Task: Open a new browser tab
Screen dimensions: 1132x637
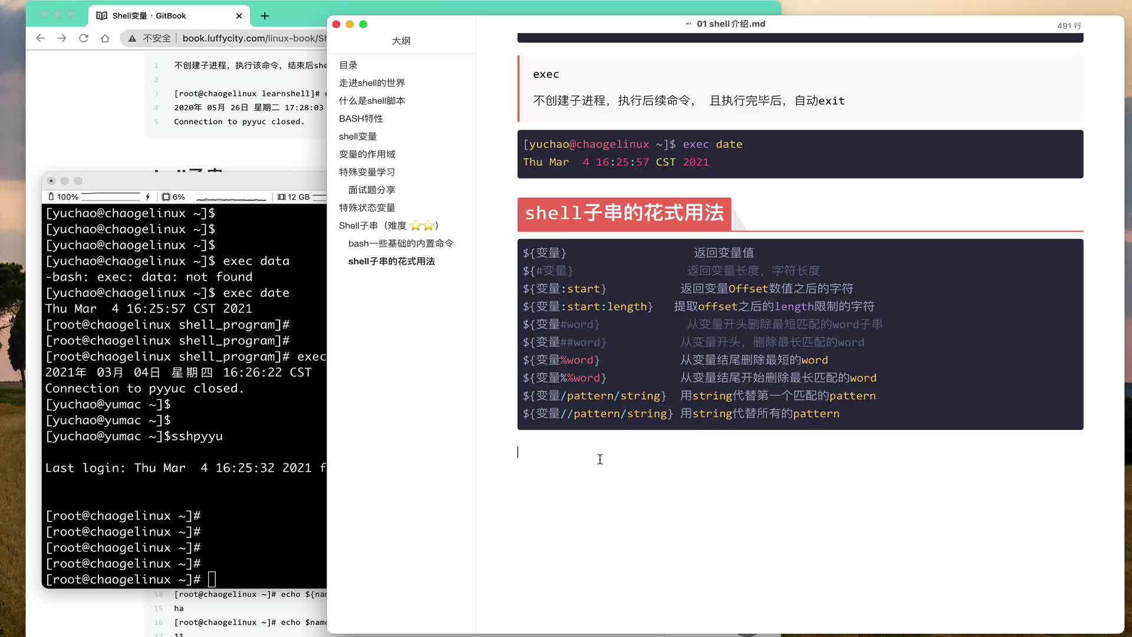Action: [265, 16]
